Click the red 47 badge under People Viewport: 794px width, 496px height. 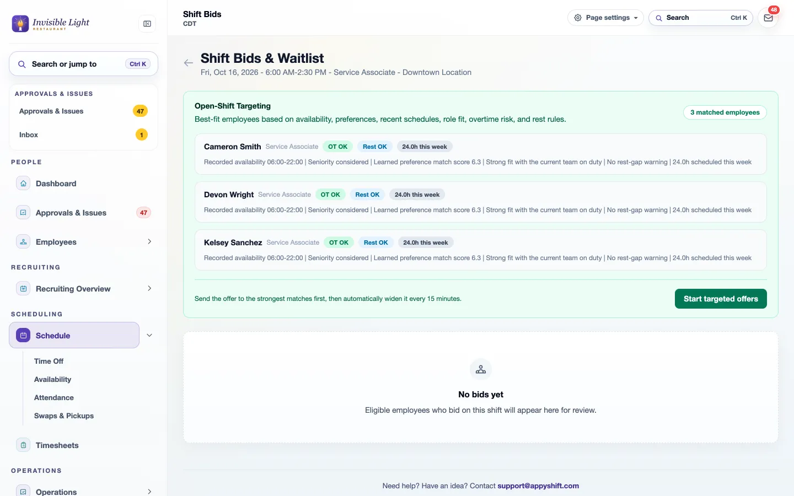143,213
